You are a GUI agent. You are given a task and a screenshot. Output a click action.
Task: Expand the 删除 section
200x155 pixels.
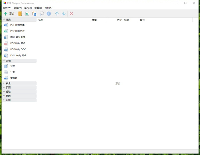pos(19,96)
